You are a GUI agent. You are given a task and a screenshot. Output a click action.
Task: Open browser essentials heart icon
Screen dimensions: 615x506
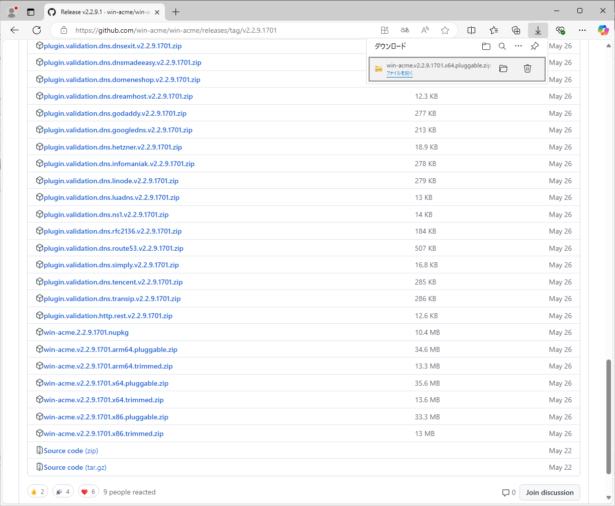tap(560, 30)
